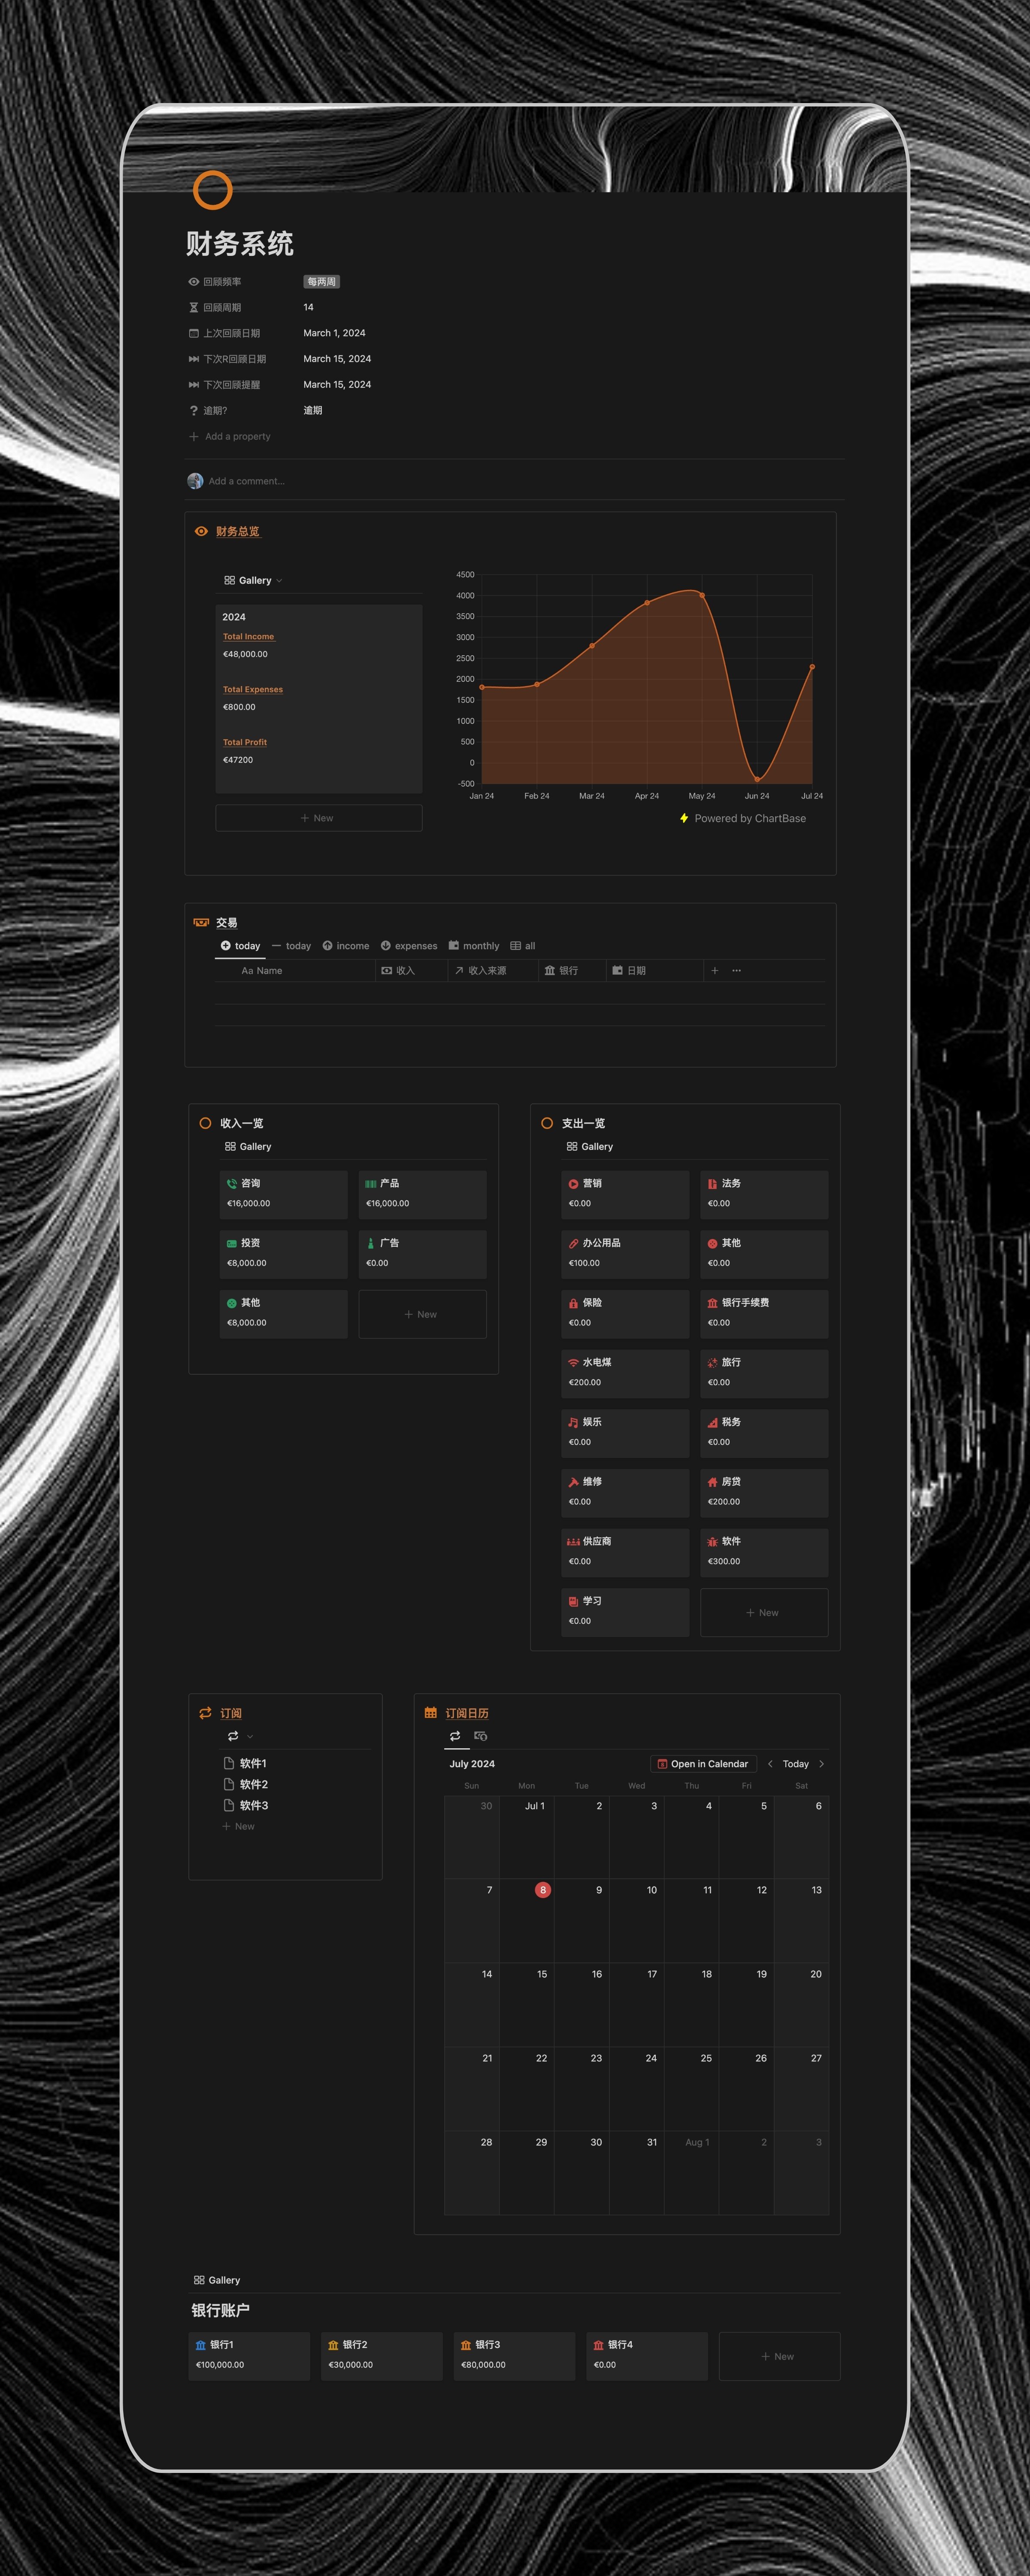Click Open in Calendar button
1030x2576 pixels.
coord(703,1764)
